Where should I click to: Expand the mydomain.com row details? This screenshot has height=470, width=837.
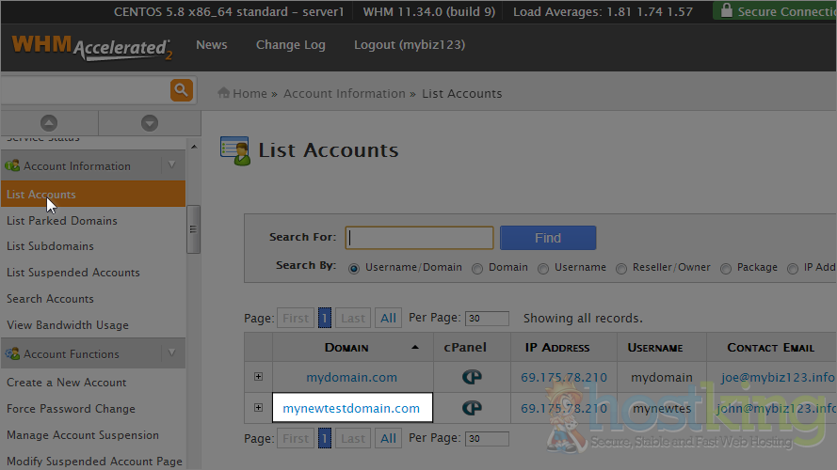pyautogui.click(x=258, y=377)
